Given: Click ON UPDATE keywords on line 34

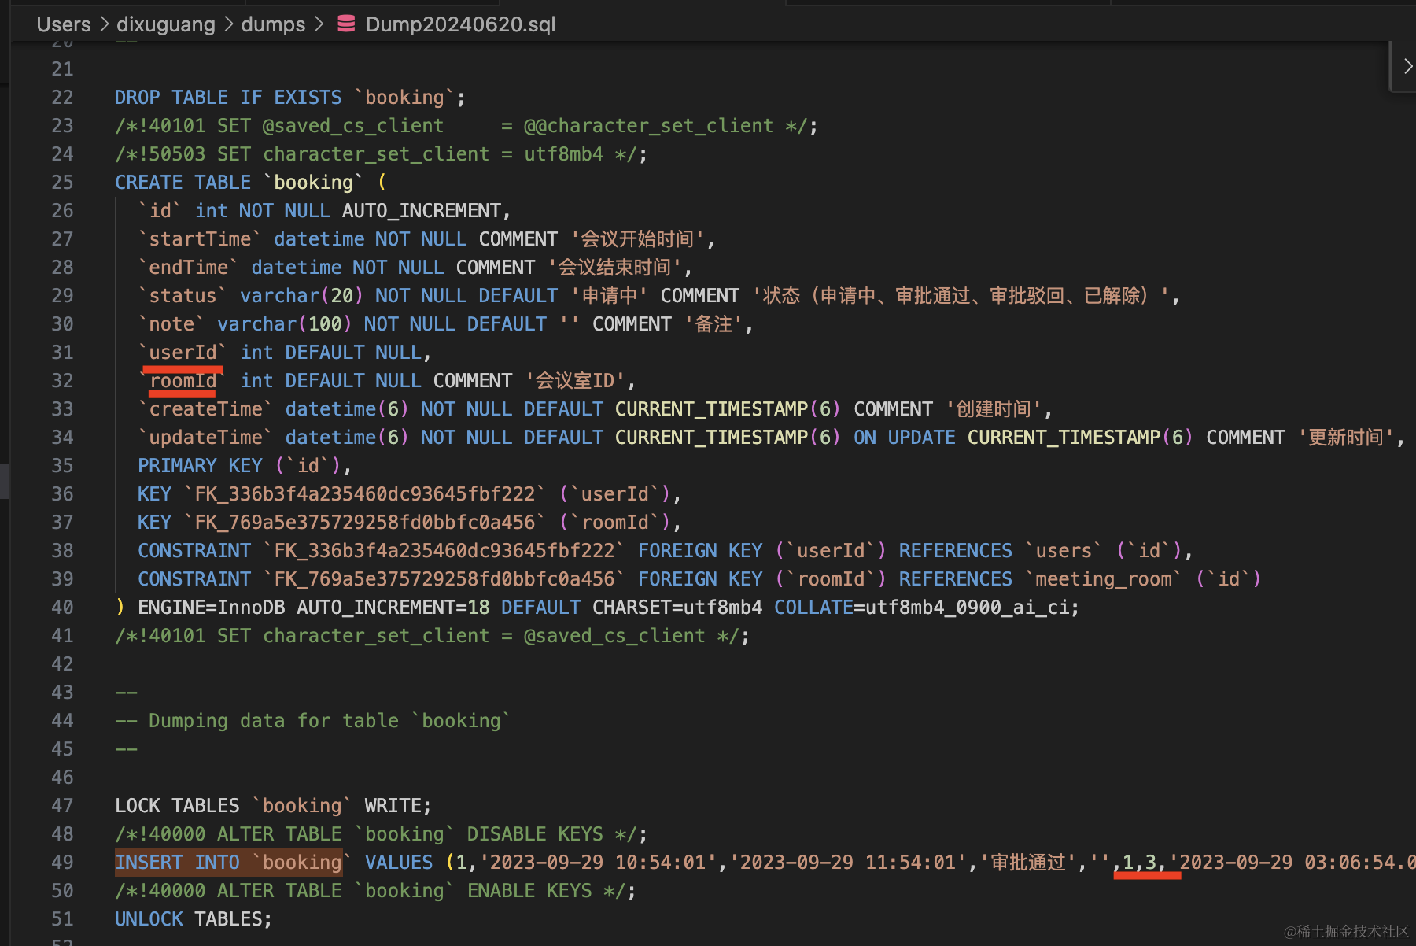Looking at the screenshot, I should [x=905, y=438].
